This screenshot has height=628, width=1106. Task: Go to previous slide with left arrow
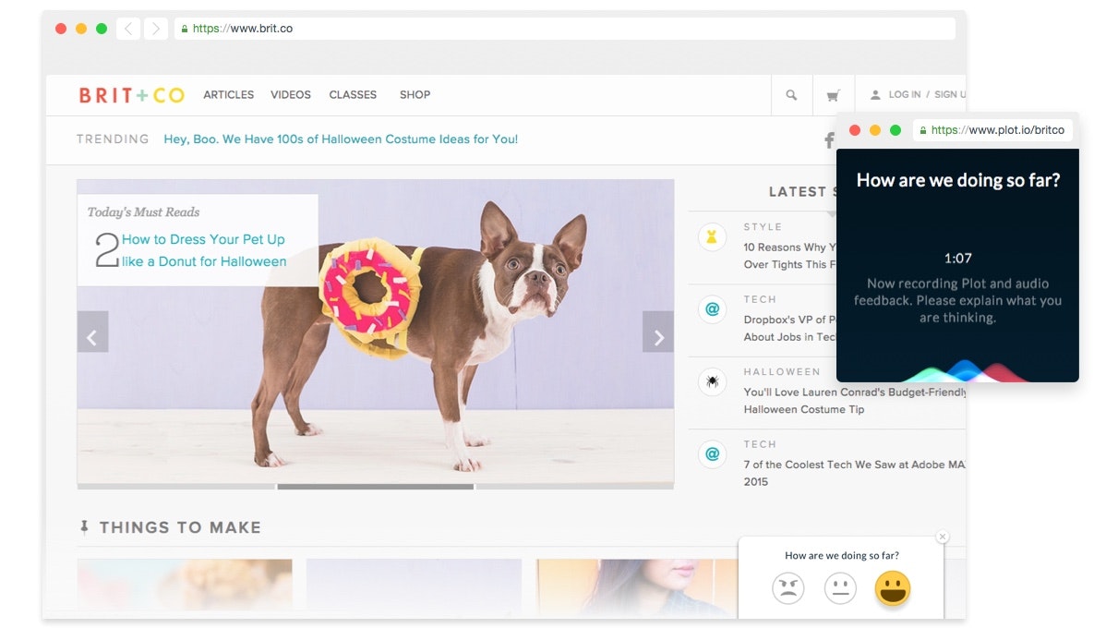pos(92,332)
